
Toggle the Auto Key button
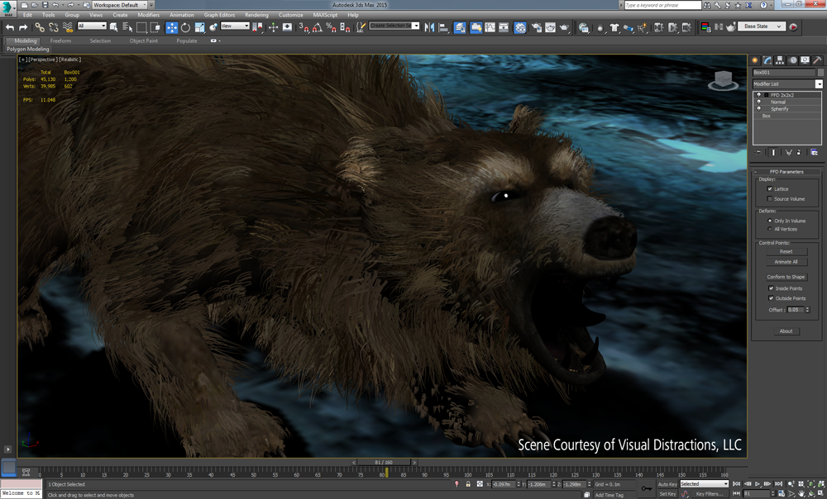(667, 484)
